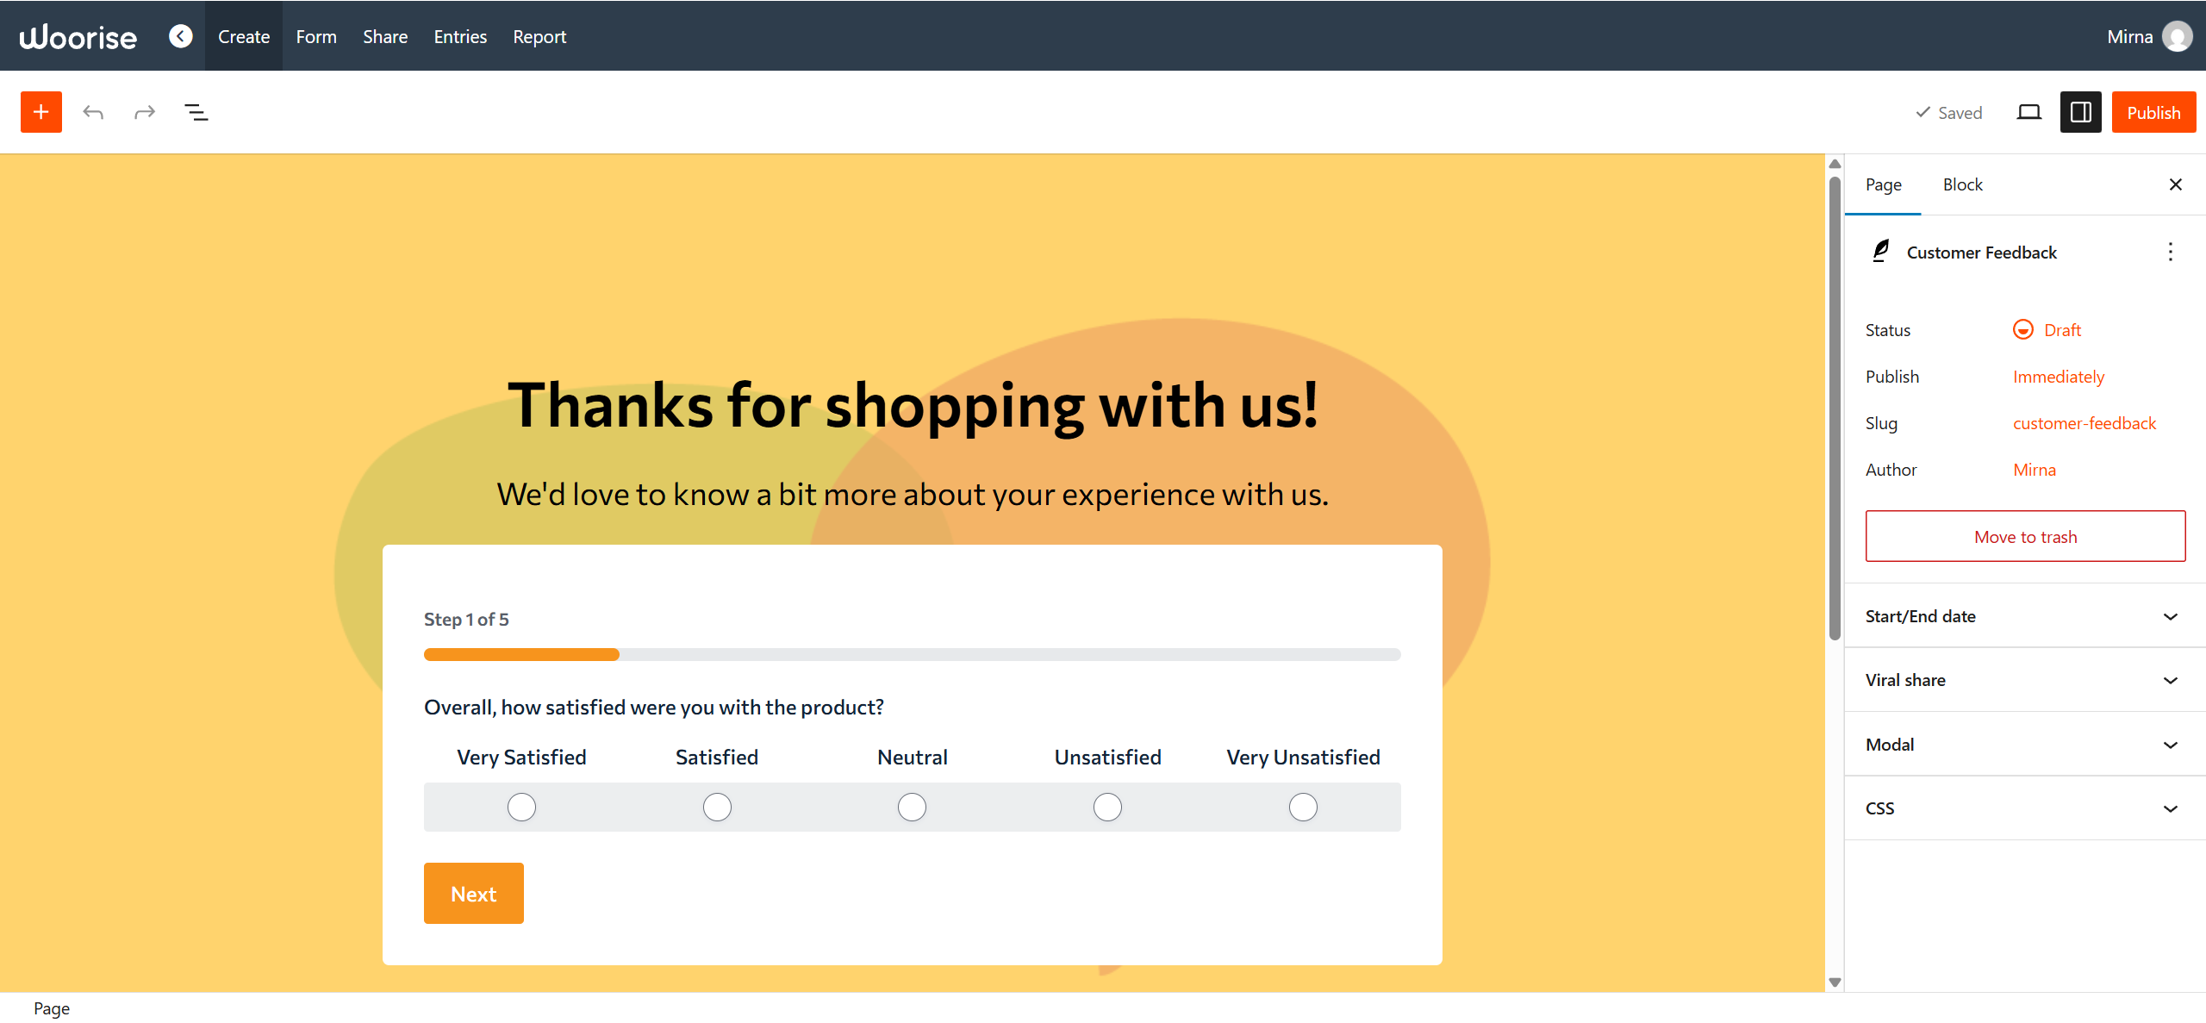Switch to the Block tab
This screenshot has height=1023, width=2206.
click(1962, 184)
